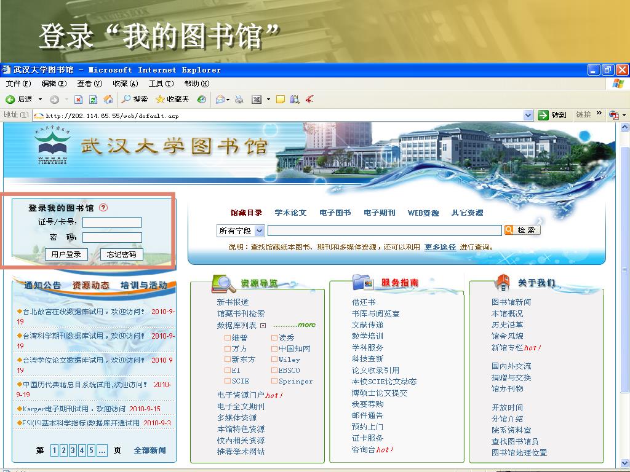Click the red help icon beside 登录我的图书馆
Viewport: 630px width, 472px height.
tap(103, 208)
